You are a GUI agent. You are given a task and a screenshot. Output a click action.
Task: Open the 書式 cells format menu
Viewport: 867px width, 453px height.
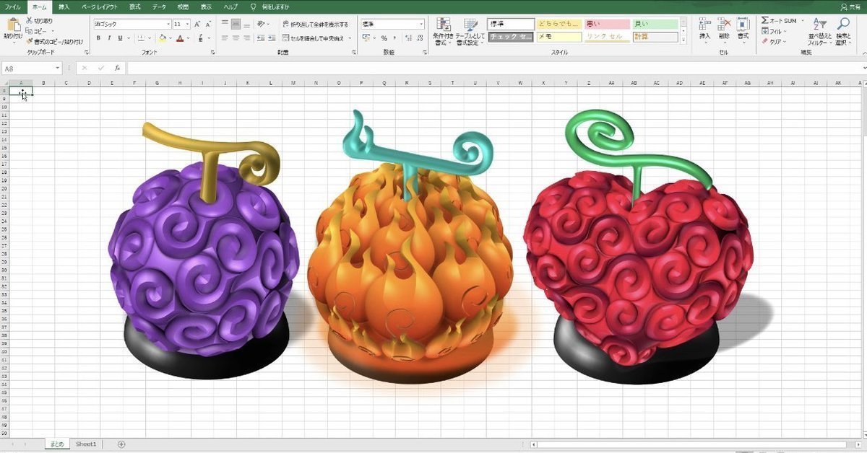(x=743, y=30)
